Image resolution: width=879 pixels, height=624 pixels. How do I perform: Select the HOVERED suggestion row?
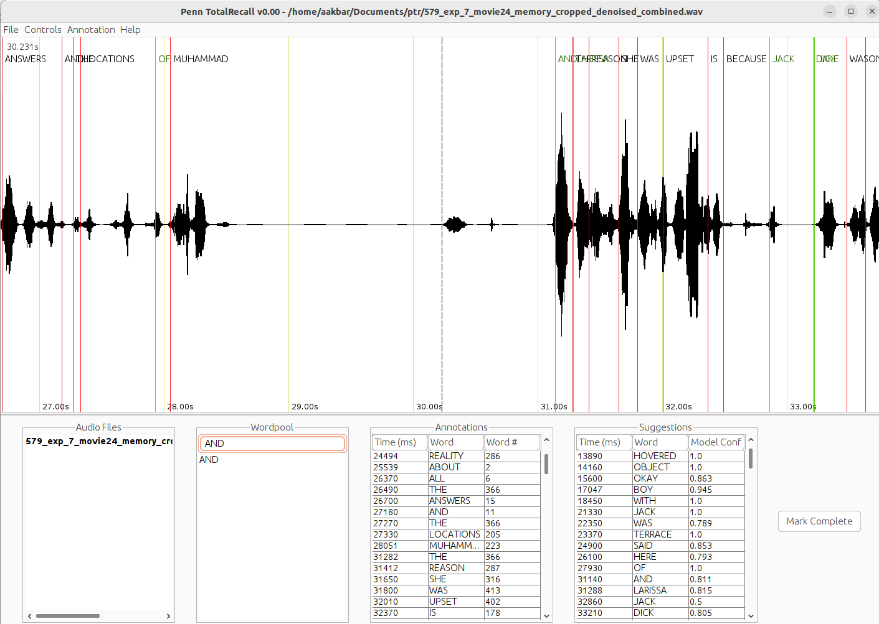[660, 456]
